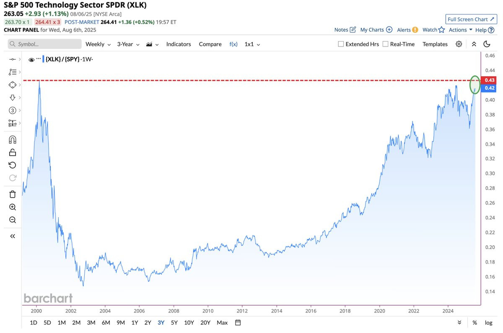
Task: Enable the Extended Hrs checkbox
Action: coord(341,44)
